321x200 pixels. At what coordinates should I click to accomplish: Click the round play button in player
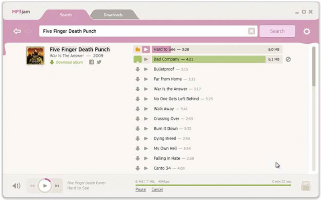coord(45,186)
